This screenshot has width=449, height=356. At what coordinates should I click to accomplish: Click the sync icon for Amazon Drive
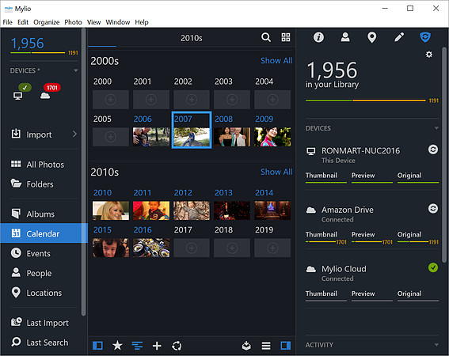coord(433,208)
